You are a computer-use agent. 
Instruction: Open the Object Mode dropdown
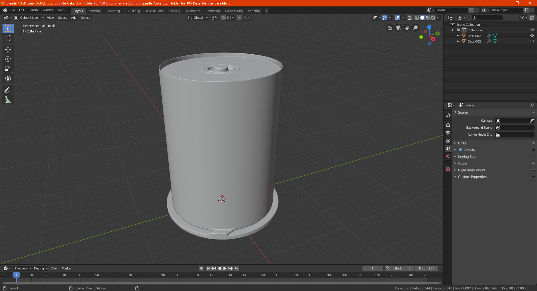pos(29,18)
